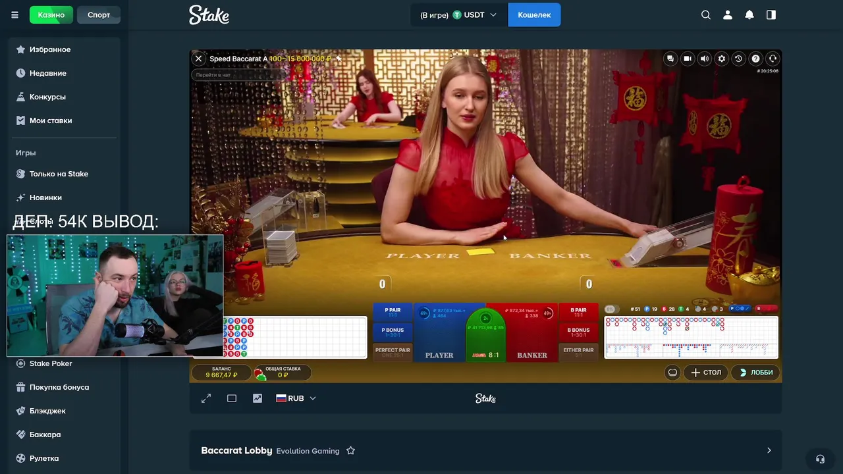The height and width of the screenshot is (474, 843).
Task: Click the red B prediction button
Action: coord(767,309)
